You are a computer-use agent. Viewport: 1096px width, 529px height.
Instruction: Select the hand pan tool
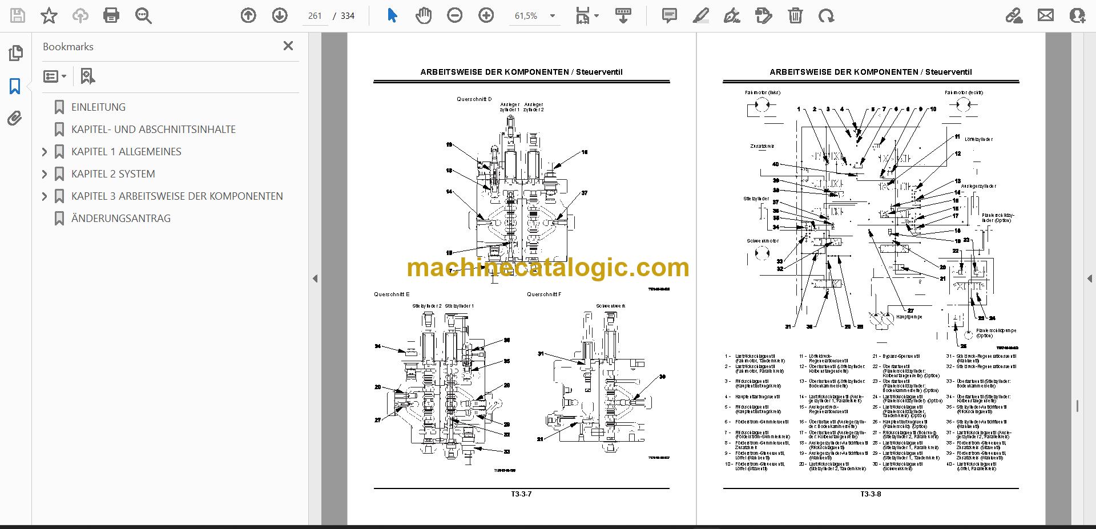(423, 15)
